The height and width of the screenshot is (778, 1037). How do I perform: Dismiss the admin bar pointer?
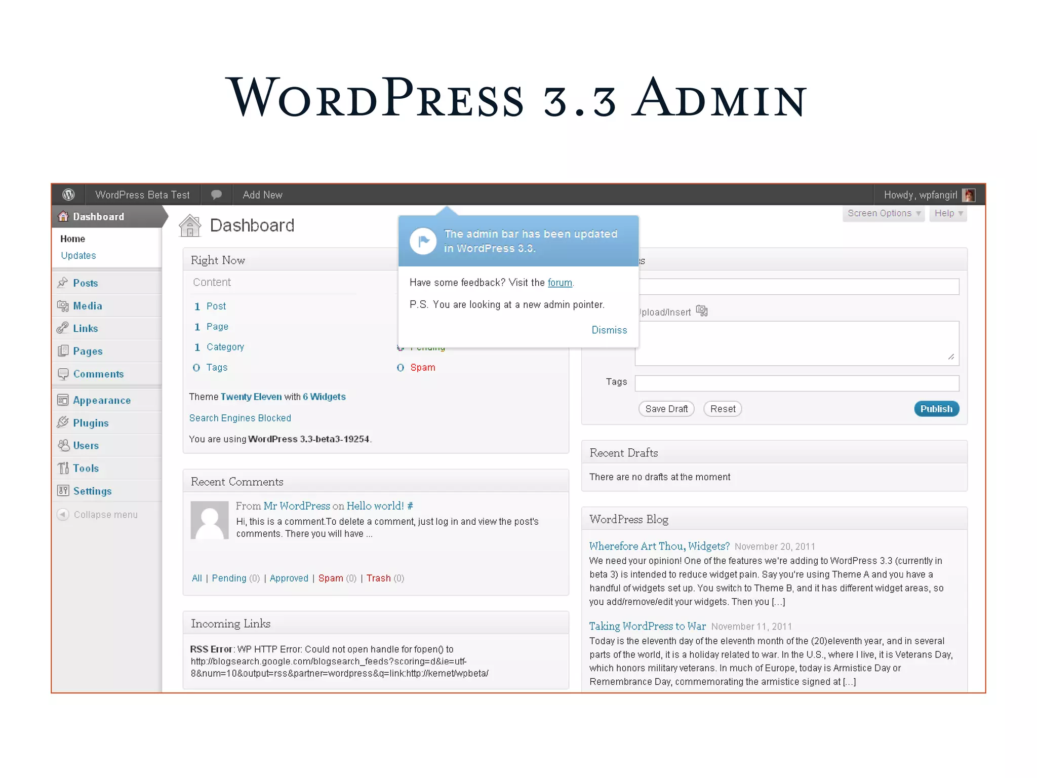[x=609, y=330]
